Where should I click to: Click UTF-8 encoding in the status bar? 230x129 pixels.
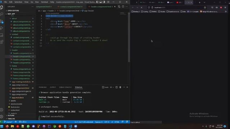click(107, 122)
